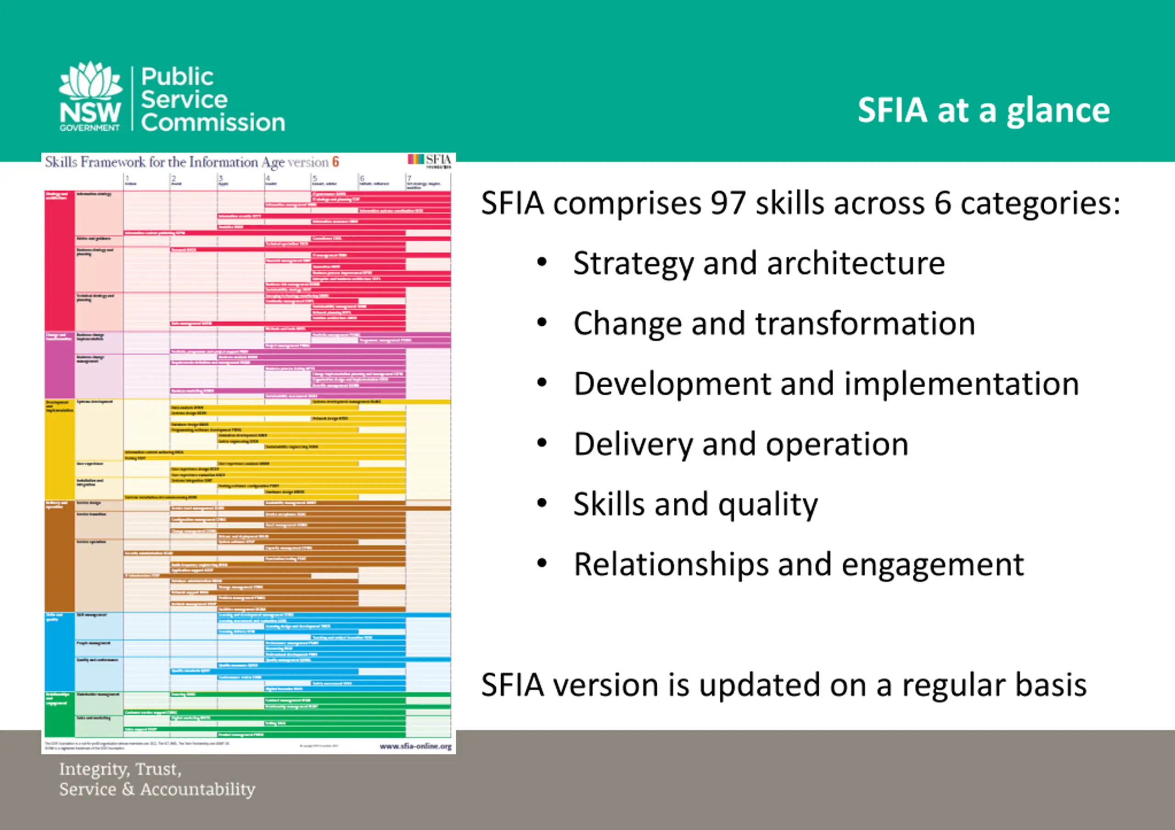
Task: Click 'SFIA comprises 97 skills across 6 categories:'
Action: coord(801,203)
